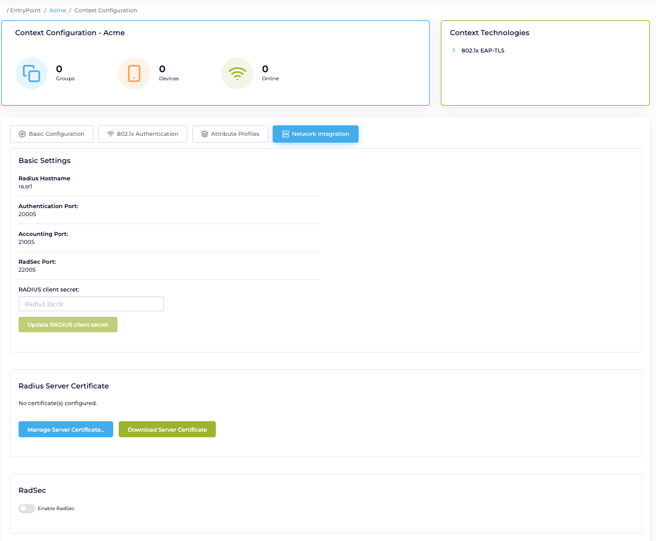This screenshot has width=656, height=541.
Task: Navigate to EntryPoint in the breadcrumb
Action: tap(25, 10)
